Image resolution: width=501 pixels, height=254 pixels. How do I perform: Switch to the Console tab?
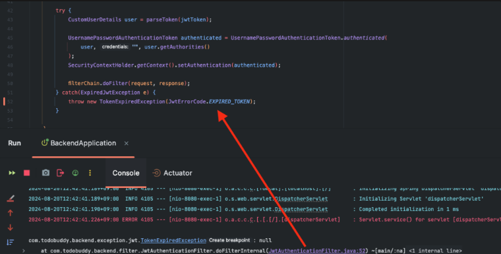tap(126, 173)
